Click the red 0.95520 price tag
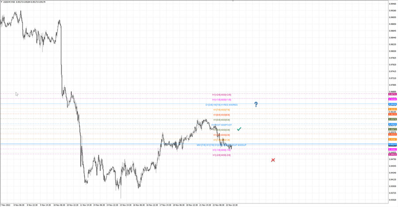Image resolution: width=398 pixels, height=207 pixels. click(x=393, y=134)
